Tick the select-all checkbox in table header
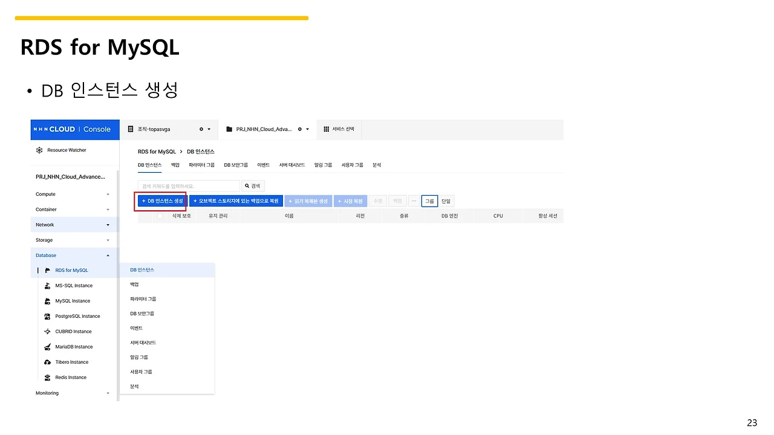This screenshot has width=774, height=435. [160, 216]
